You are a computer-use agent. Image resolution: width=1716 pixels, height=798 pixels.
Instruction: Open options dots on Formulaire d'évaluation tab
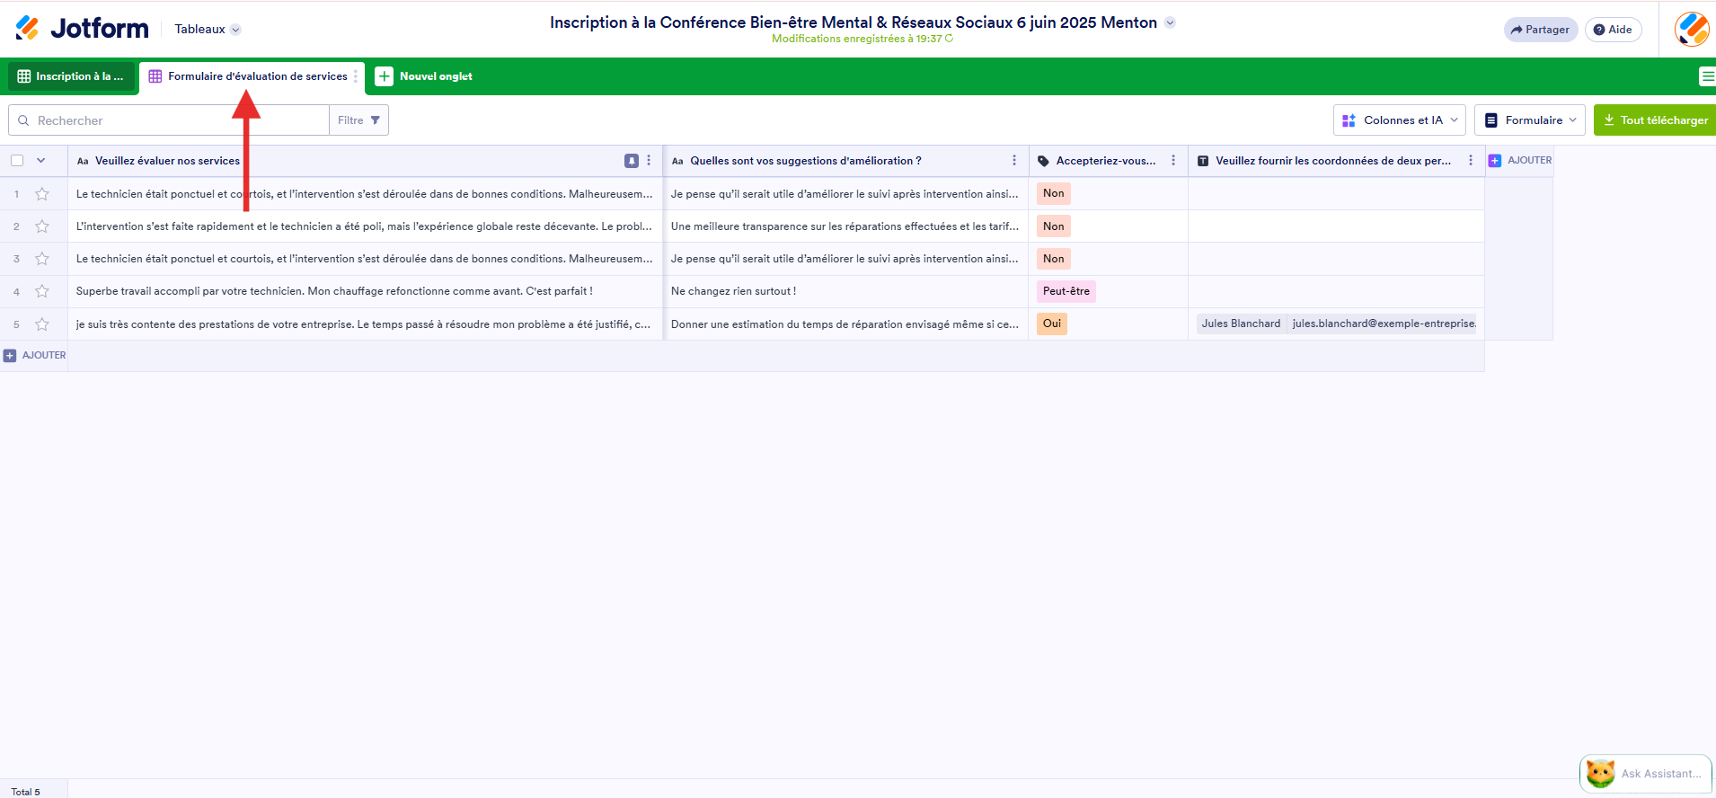(x=356, y=76)
